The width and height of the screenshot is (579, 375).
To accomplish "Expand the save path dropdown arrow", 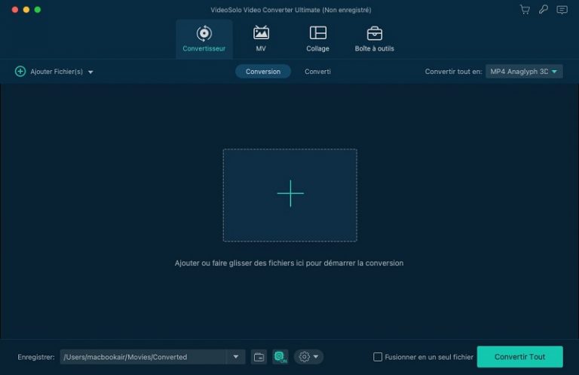I will click(235, 357).
